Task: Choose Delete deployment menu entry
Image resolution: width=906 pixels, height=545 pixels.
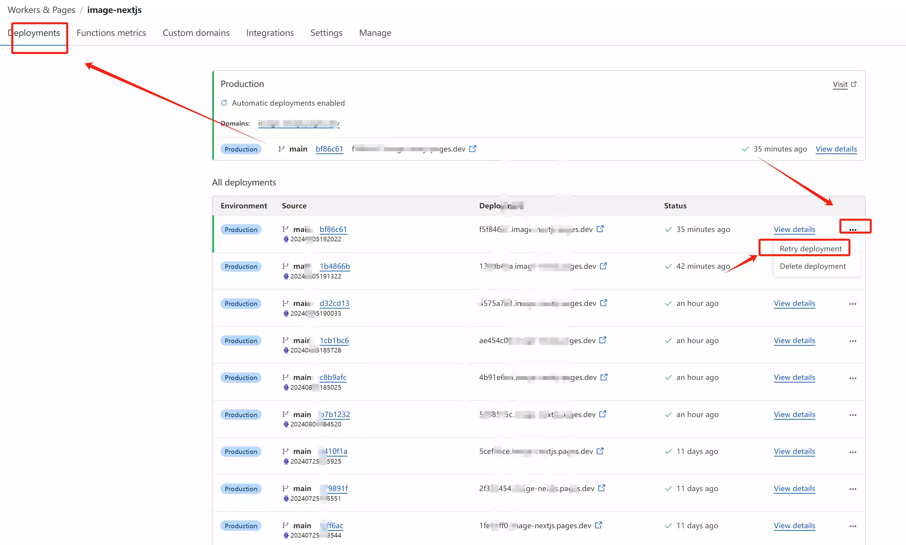Action: click(812, 266)
